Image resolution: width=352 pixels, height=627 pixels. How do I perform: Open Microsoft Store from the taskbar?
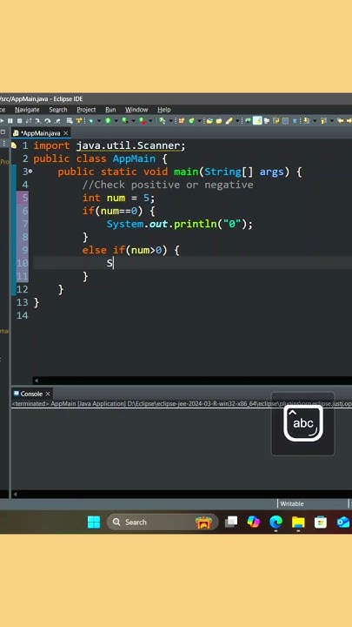tap(321, 522)
